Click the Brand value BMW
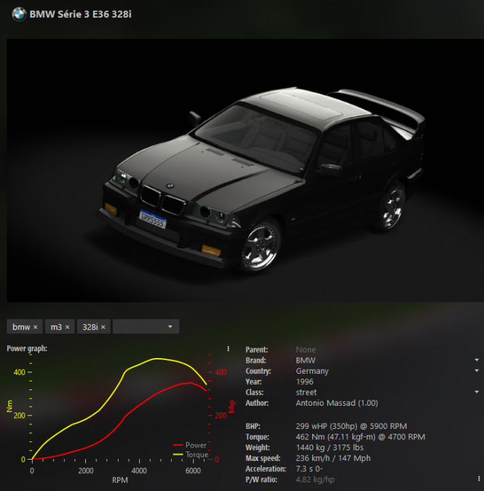Viewport: 484px width, 491px height. coord(305,361)
